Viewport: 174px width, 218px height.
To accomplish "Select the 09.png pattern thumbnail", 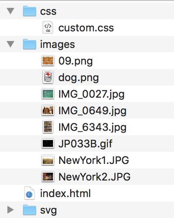I will (x=48, y=61).
